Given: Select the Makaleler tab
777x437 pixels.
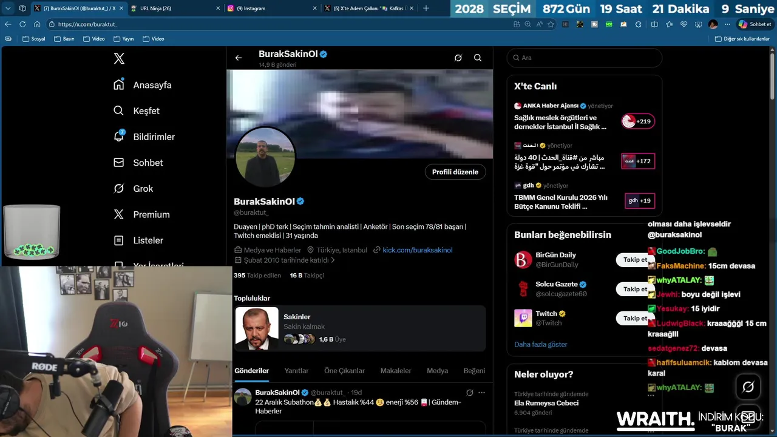Looking at the screenshot, I should click(x=396, y=371).
